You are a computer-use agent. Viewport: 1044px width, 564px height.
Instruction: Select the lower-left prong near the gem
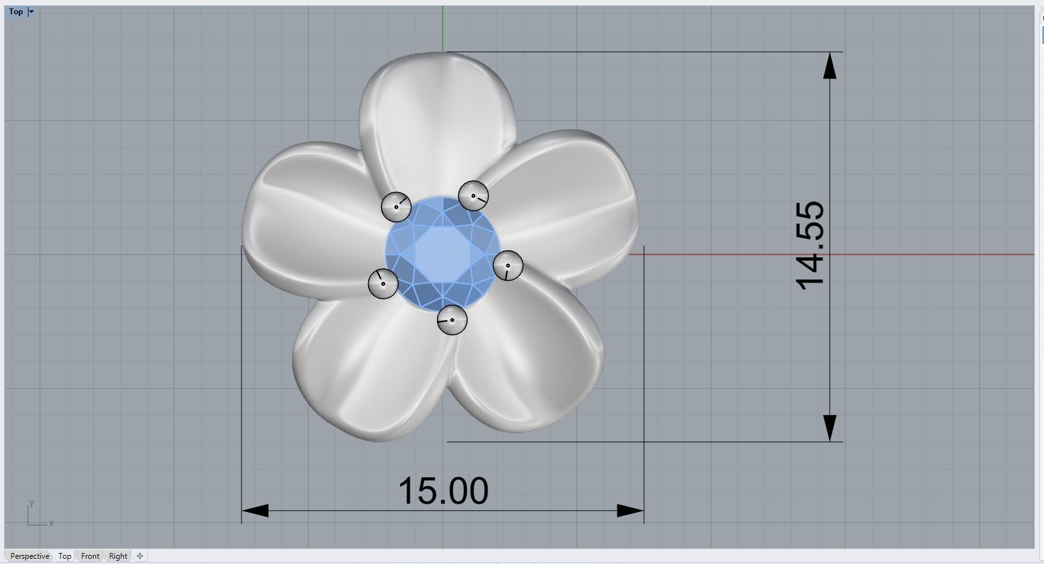click(x=383, y=284)
